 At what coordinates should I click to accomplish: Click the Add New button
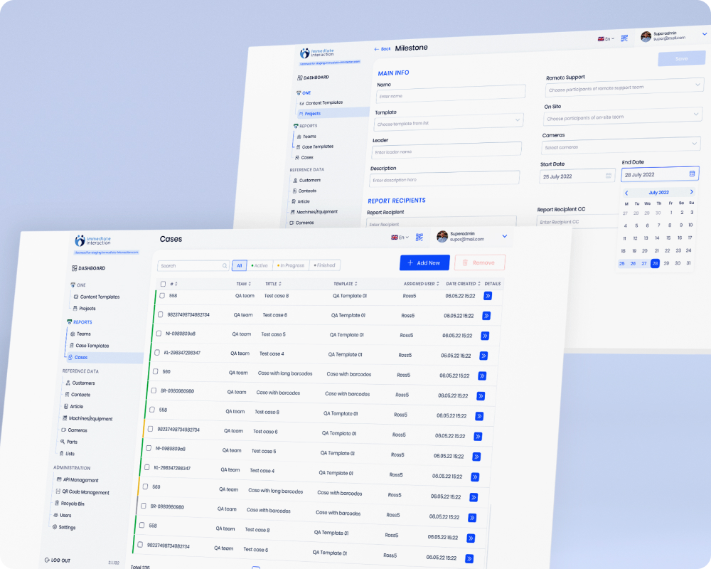click(x=424, y=262)
